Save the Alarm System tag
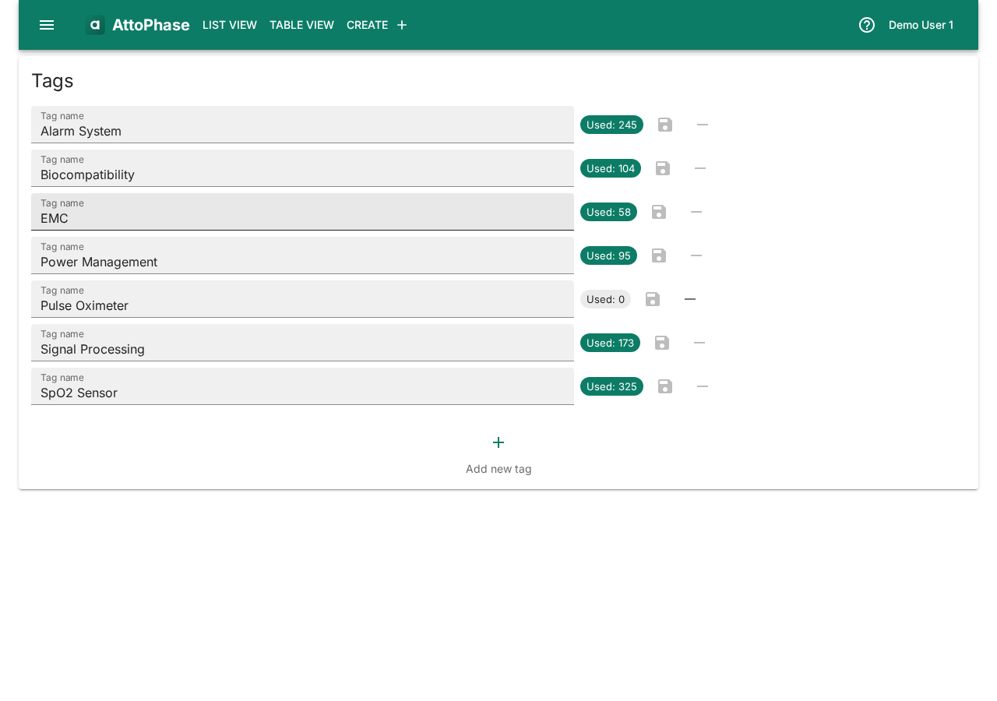This screenshot has width=997, height=701. coord(664,125)
